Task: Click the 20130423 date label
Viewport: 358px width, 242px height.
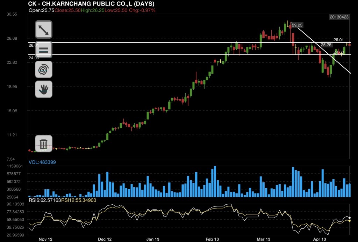Action: 339,17
